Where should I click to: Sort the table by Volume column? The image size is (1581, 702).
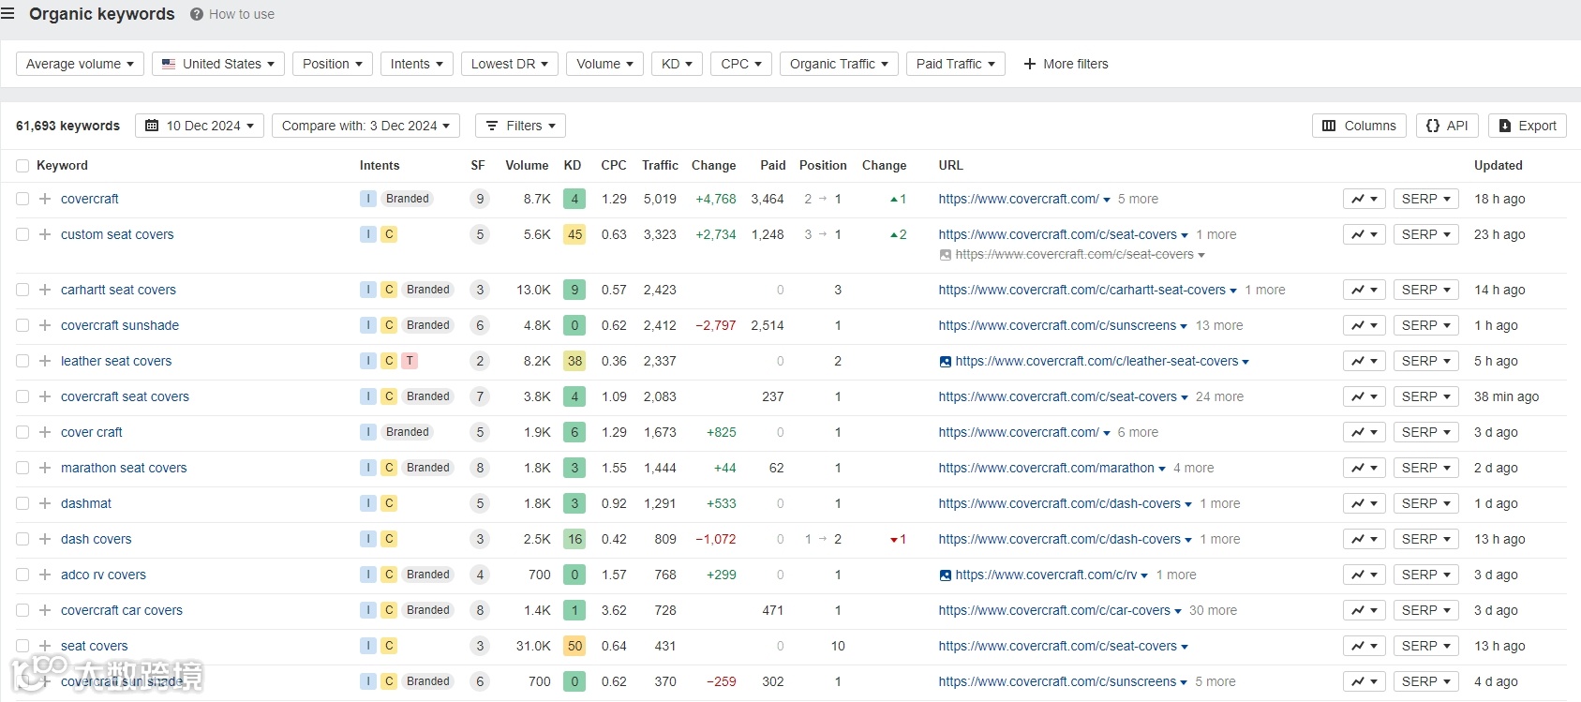tap(527, 166)
